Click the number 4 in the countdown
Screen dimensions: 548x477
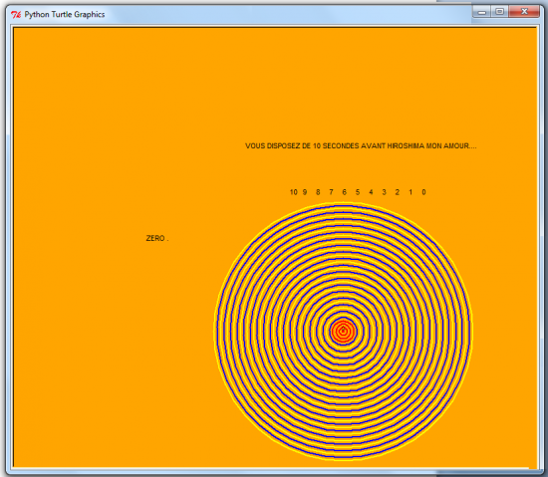pos(371,192)
